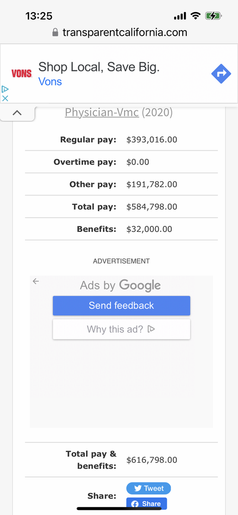Close the Vons ad with X
Viewport: 238px width, 515px height.
pyautogui.click(x=5, y=98)
